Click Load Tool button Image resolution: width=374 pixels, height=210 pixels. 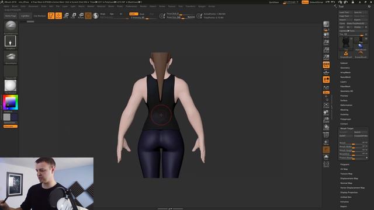pos(345,12)
